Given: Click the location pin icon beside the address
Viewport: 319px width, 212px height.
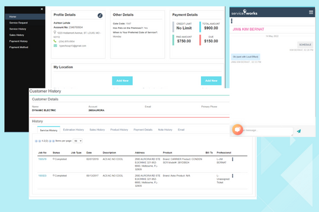Looking at the screenshot, I should (55, 32).
